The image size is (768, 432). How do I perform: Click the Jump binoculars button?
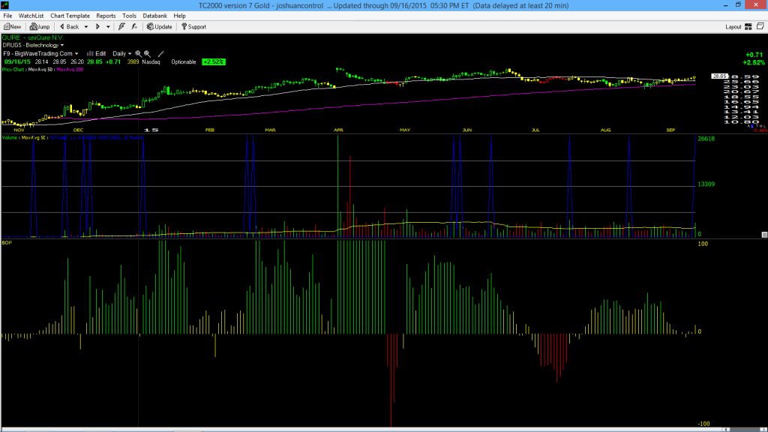40,27
